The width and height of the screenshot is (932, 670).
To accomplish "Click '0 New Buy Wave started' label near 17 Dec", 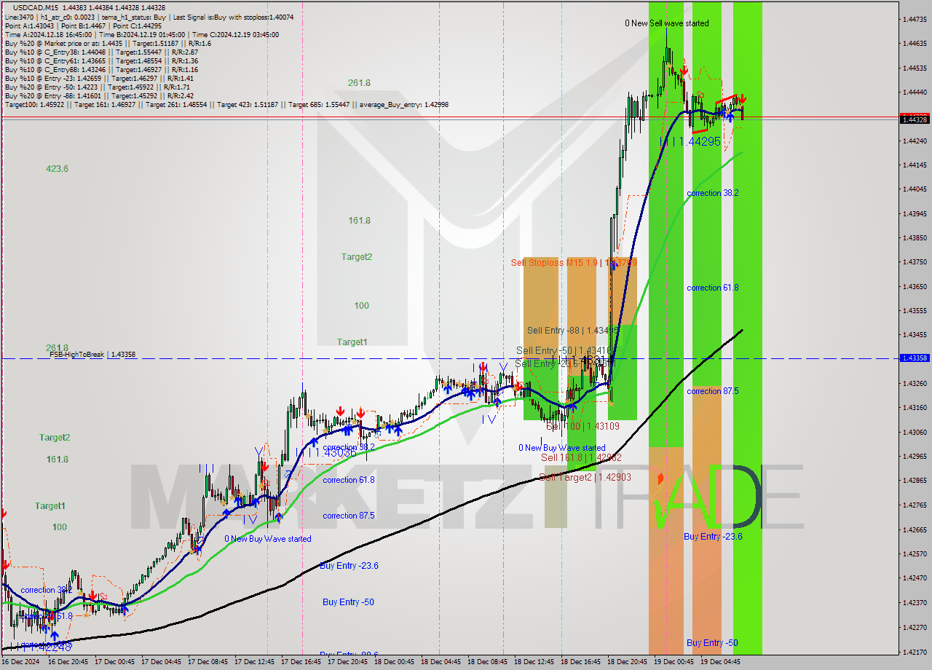I will (268, 539).
